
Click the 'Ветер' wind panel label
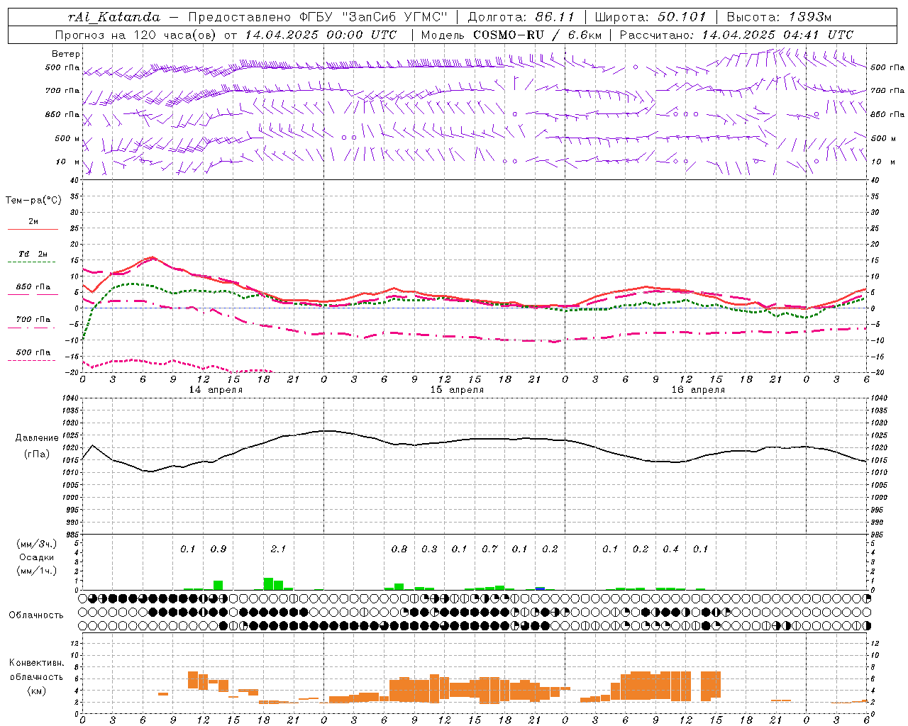click(x=66, y=54)
